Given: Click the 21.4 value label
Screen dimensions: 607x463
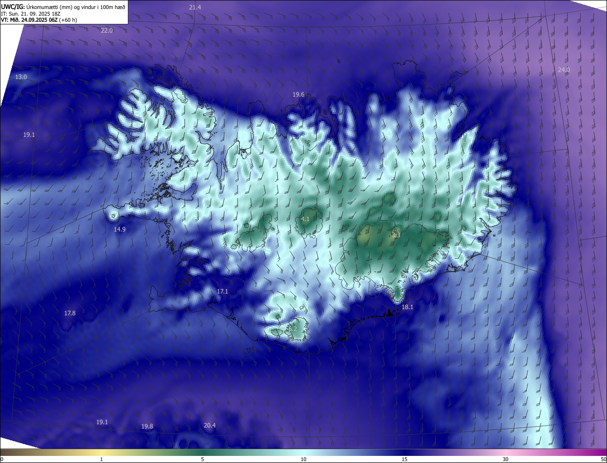Looking at the screenshot, I should (x=195, y=7).
